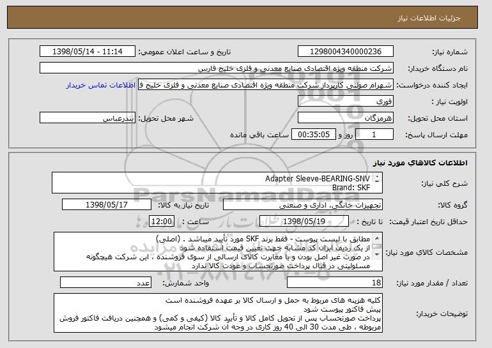The image size is (492, 348).
Task: Click the goods group field تجهیزات خانگی
Action: (x=303, y=205)
